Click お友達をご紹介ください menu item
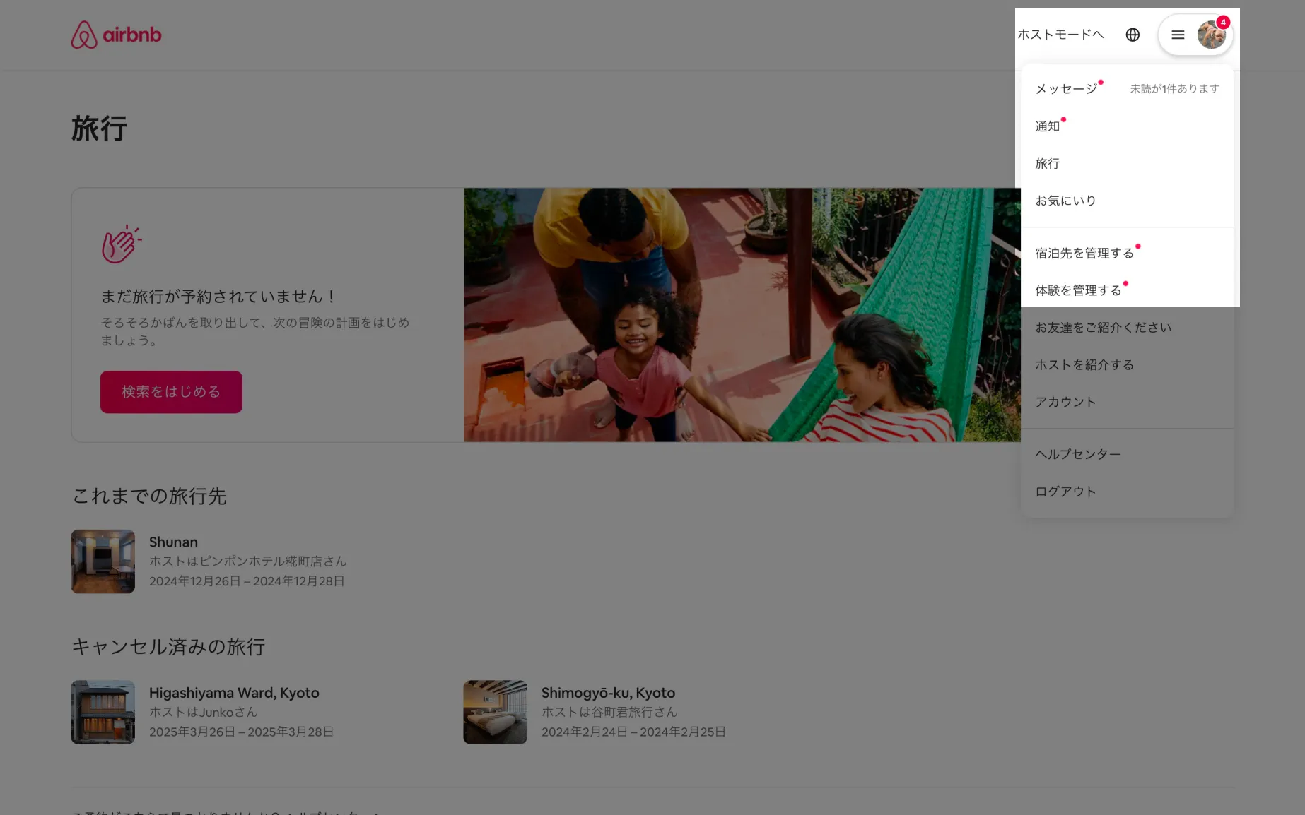The image size is (1305, 815). (x=1103, y=328)
